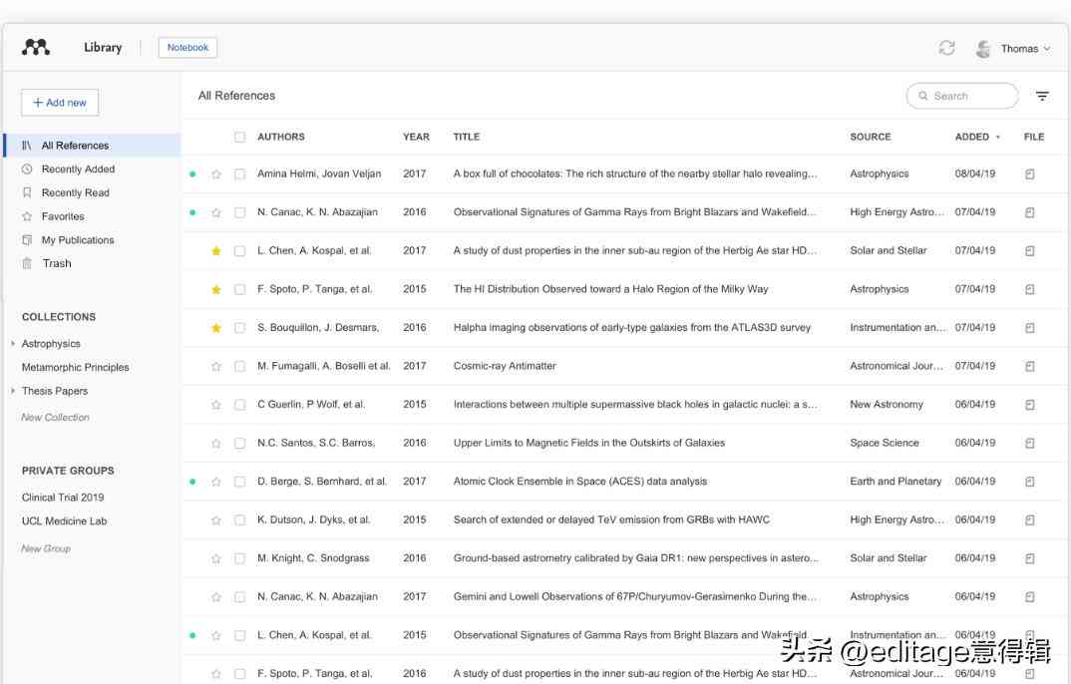Image resolution: width=1071 pixels, height=684 pixels.
Task: Check the C Guerlin reference checkbox
Action: [239, 405]
